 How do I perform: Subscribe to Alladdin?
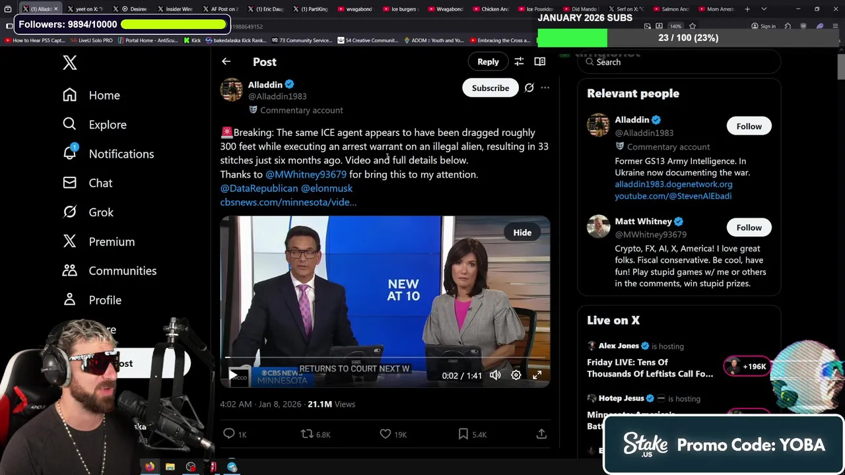click(x=490, y=88)
